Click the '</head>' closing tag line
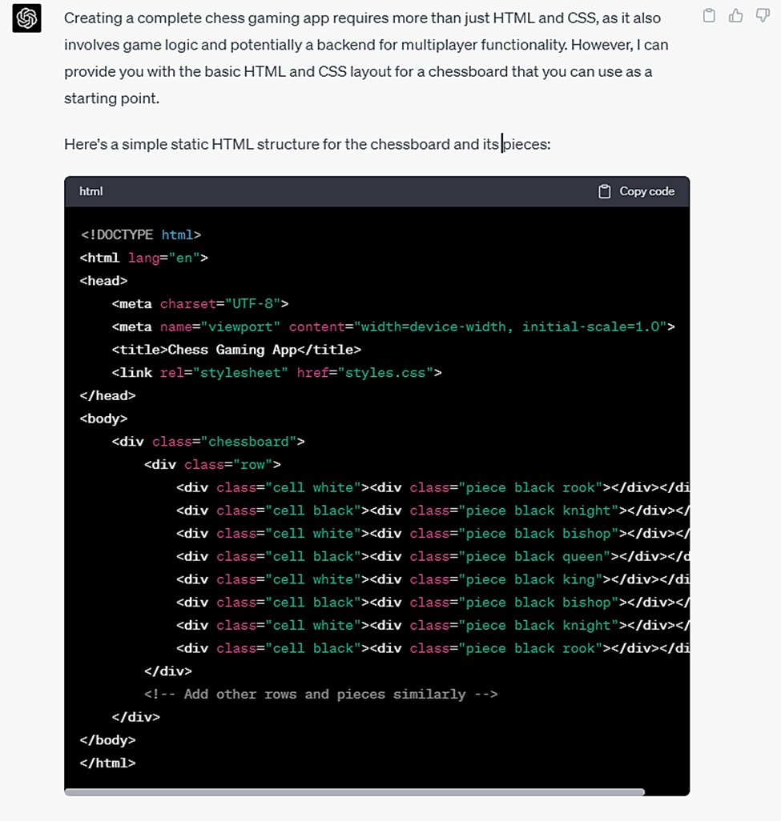The height and width of the screenshot is (821, 781). pyautogui.click(x=107, y=396)
